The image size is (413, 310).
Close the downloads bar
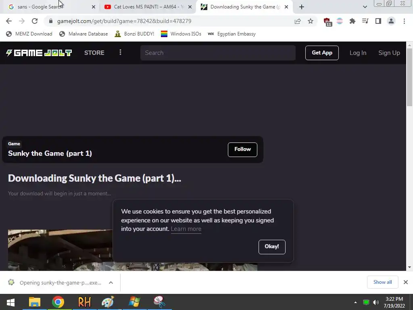click(x=406, y=282)
